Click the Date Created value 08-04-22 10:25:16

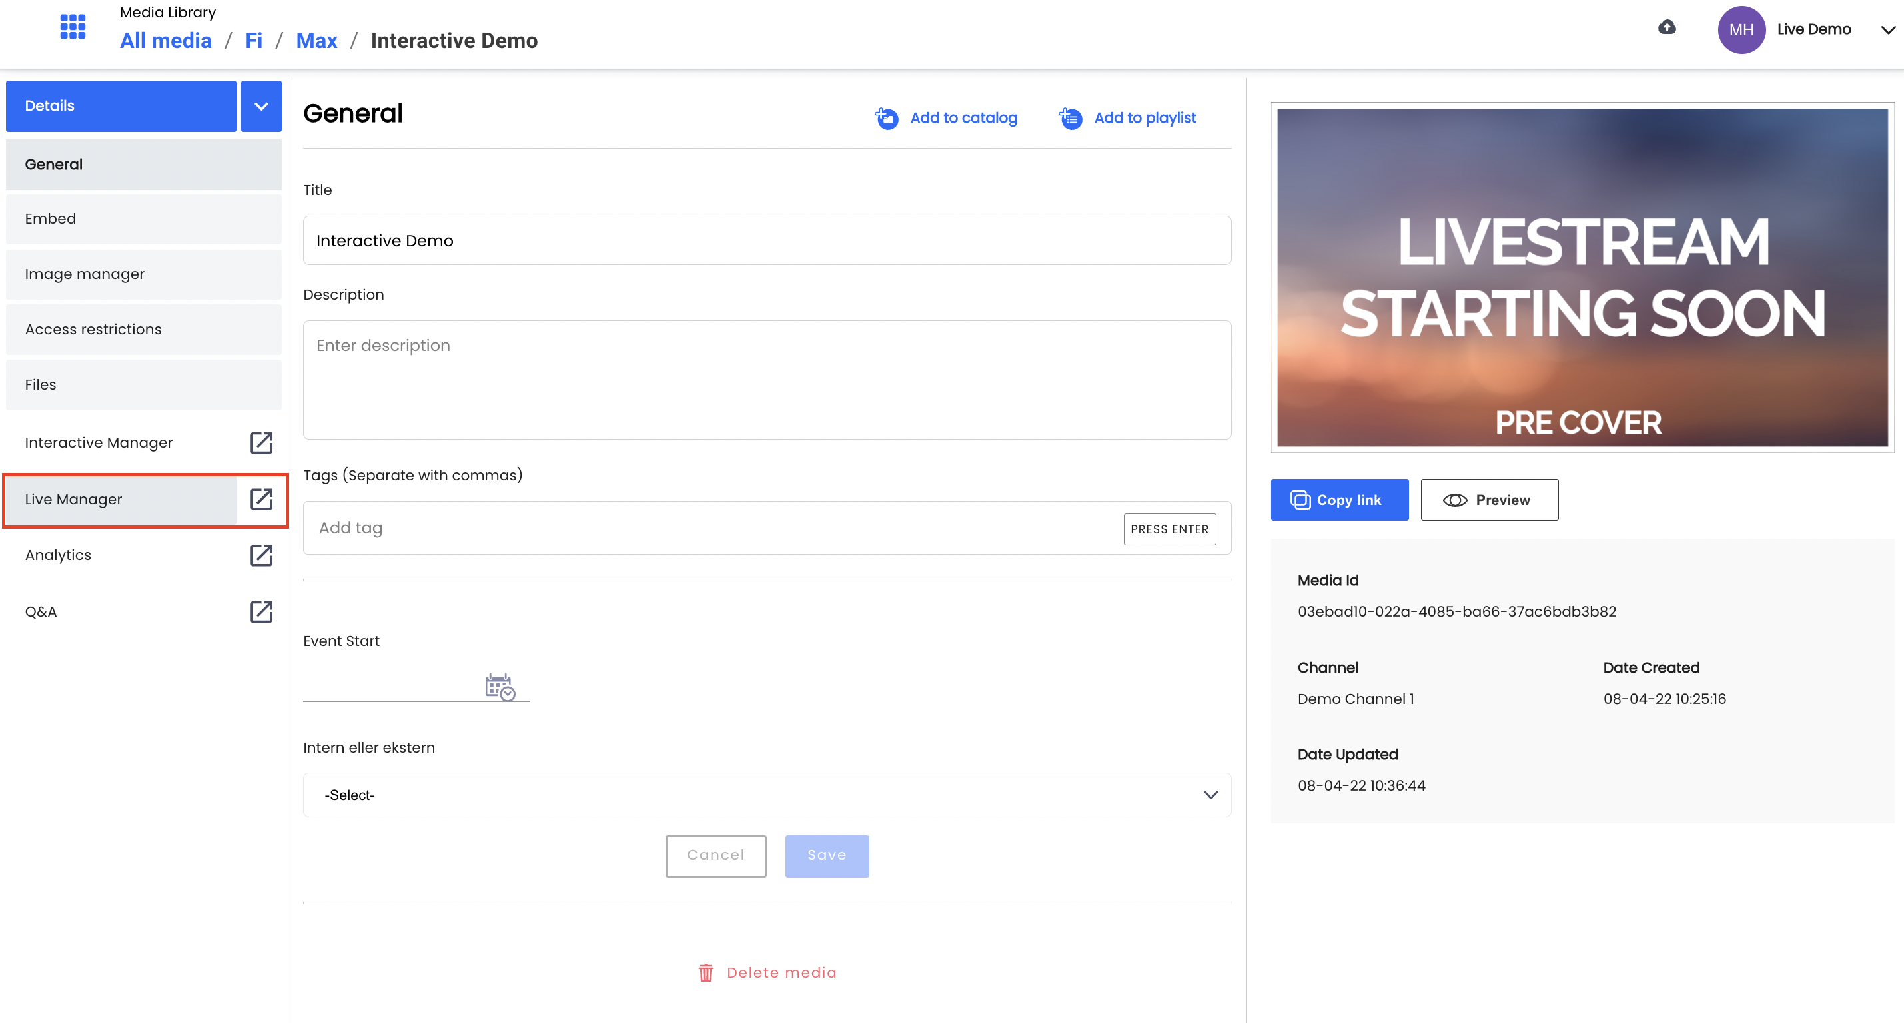click(1665, 699)
